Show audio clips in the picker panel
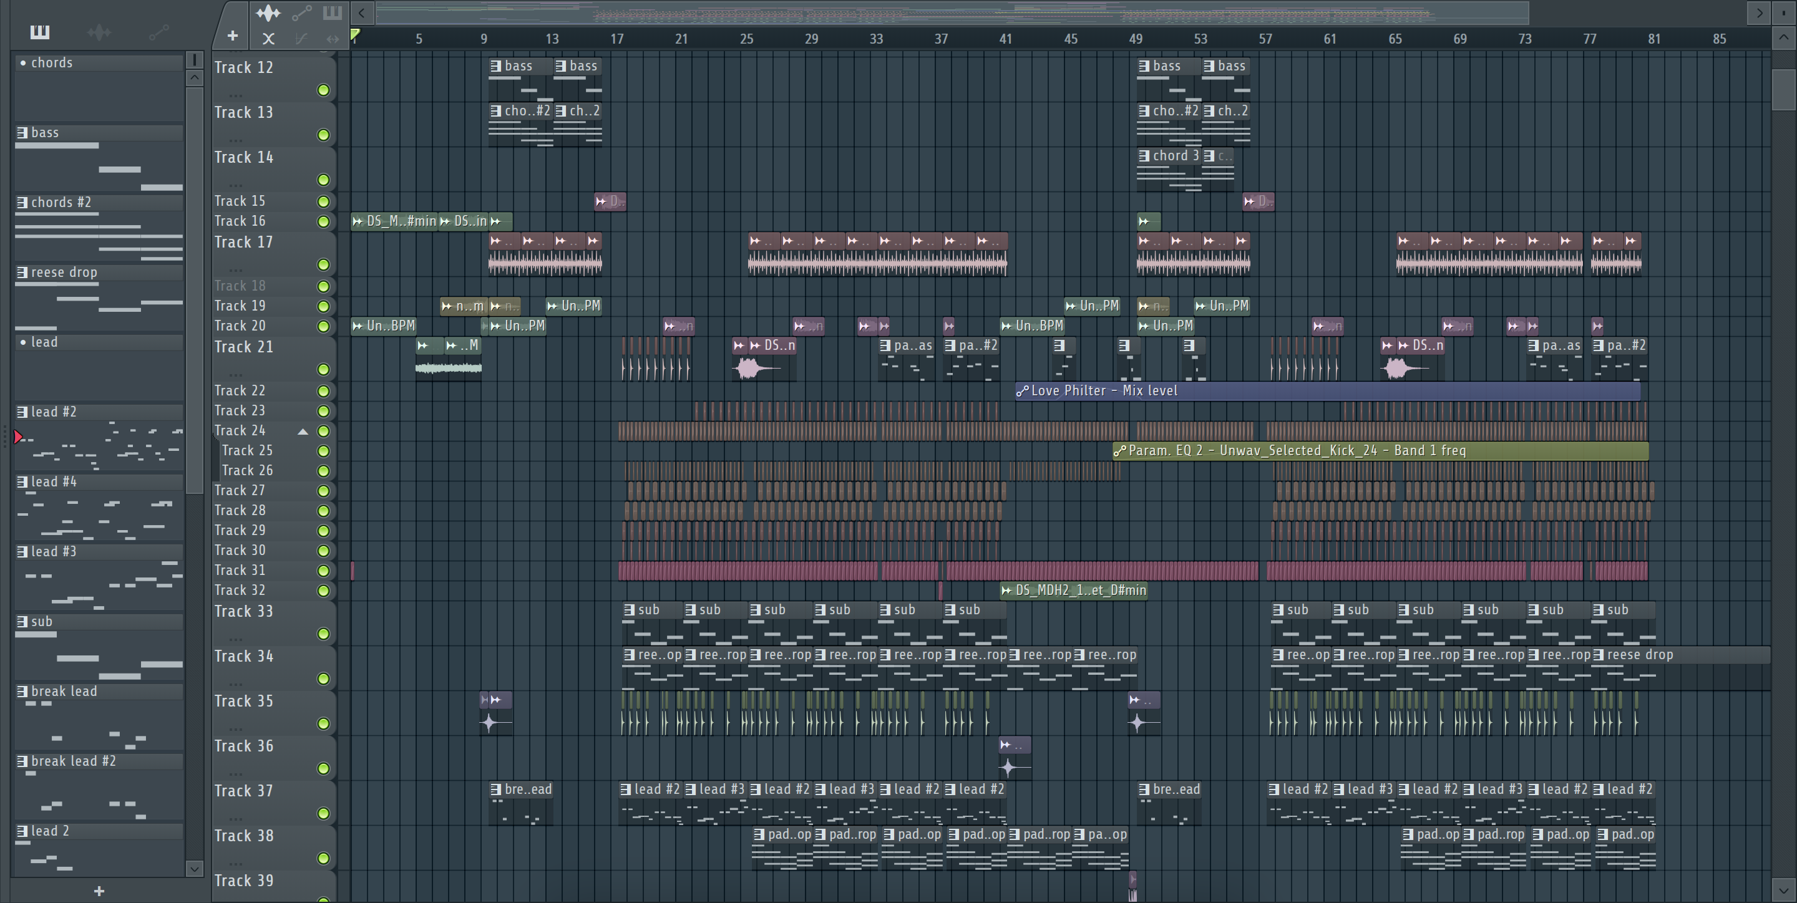This screenshot has width=1797, height=903. 99,32
